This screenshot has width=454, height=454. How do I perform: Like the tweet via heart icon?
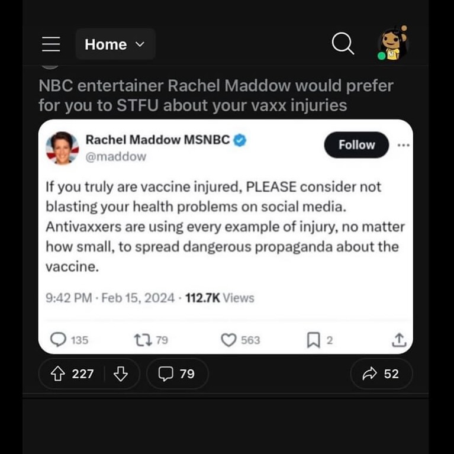point(228,339)
